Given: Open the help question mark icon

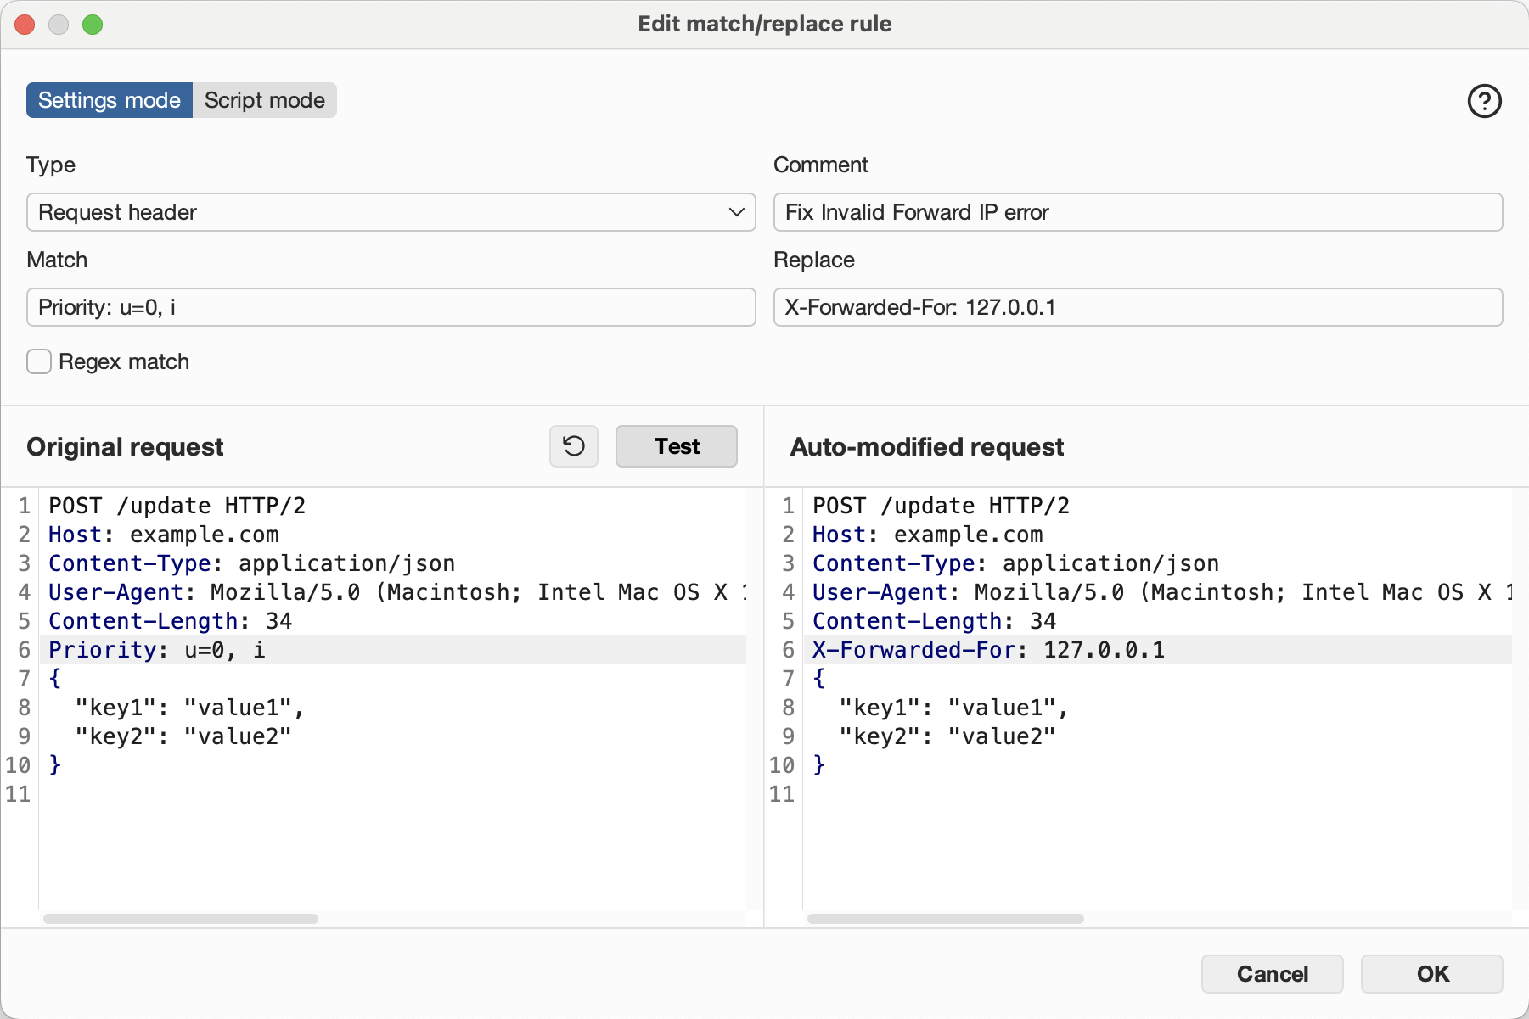Looking at the screenshot, I should [x=1484, y=101].
